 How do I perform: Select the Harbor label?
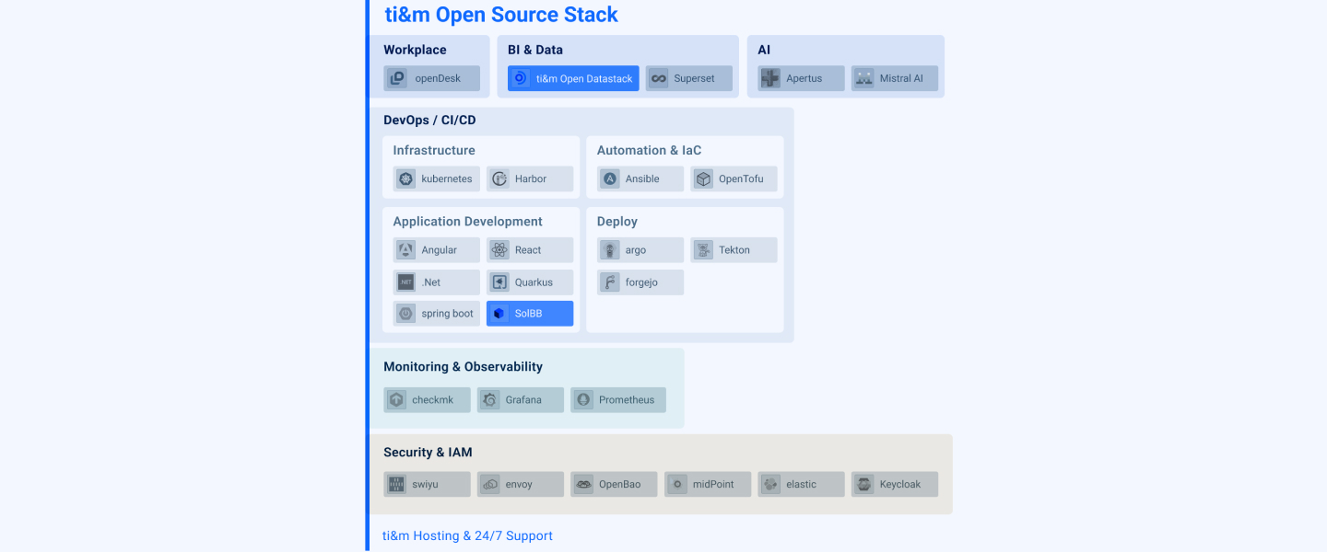tap(531, 179)
